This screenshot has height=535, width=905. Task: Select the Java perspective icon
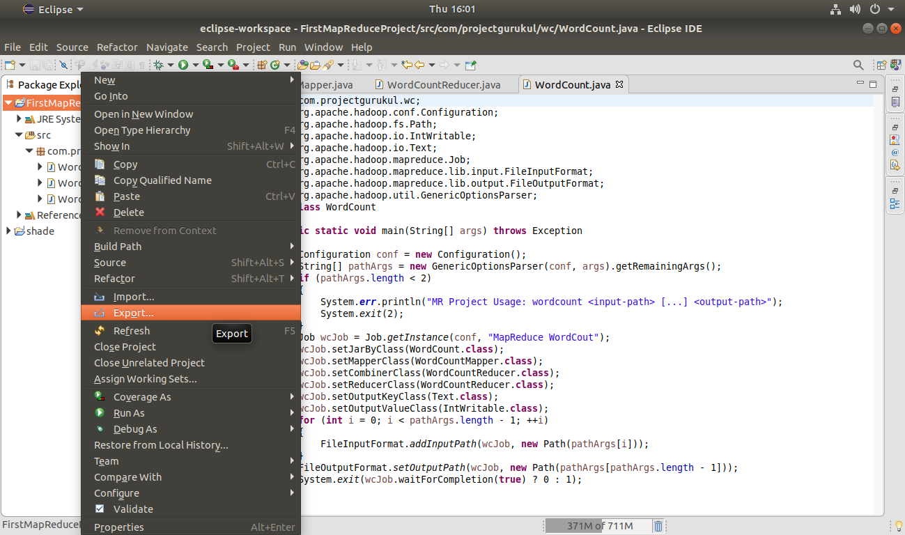point(895,65)
